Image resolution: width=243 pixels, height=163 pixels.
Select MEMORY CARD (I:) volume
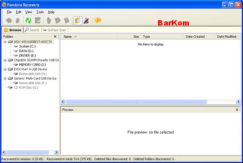click(32, 65)
